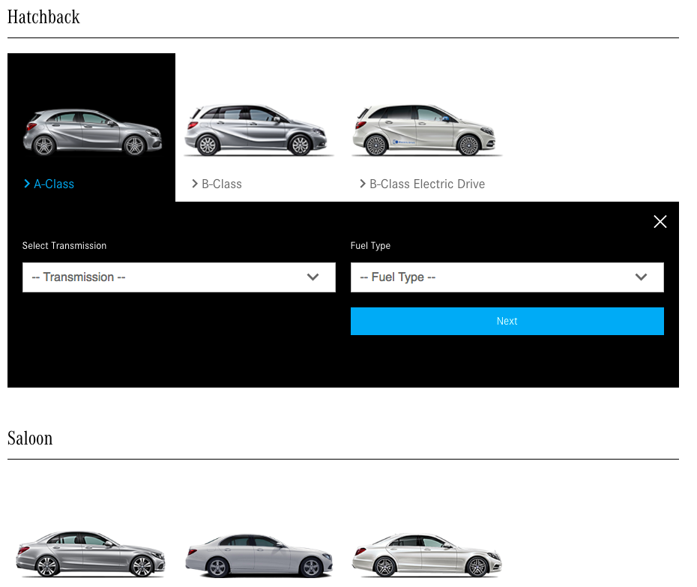Choose the B-Class car image
Screen dimensions: 697x587
(258, 130)
